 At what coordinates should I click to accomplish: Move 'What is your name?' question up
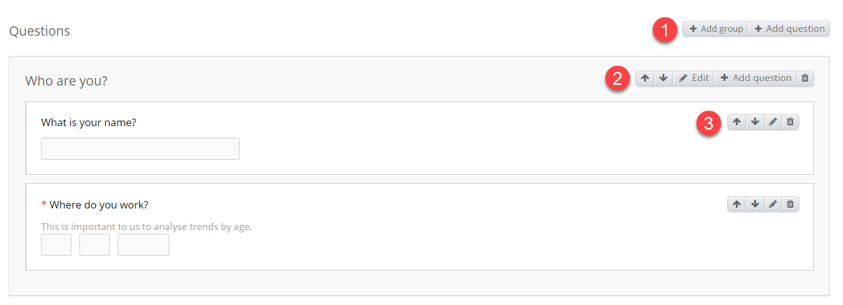pyautogui.click(x=736, y=122)
